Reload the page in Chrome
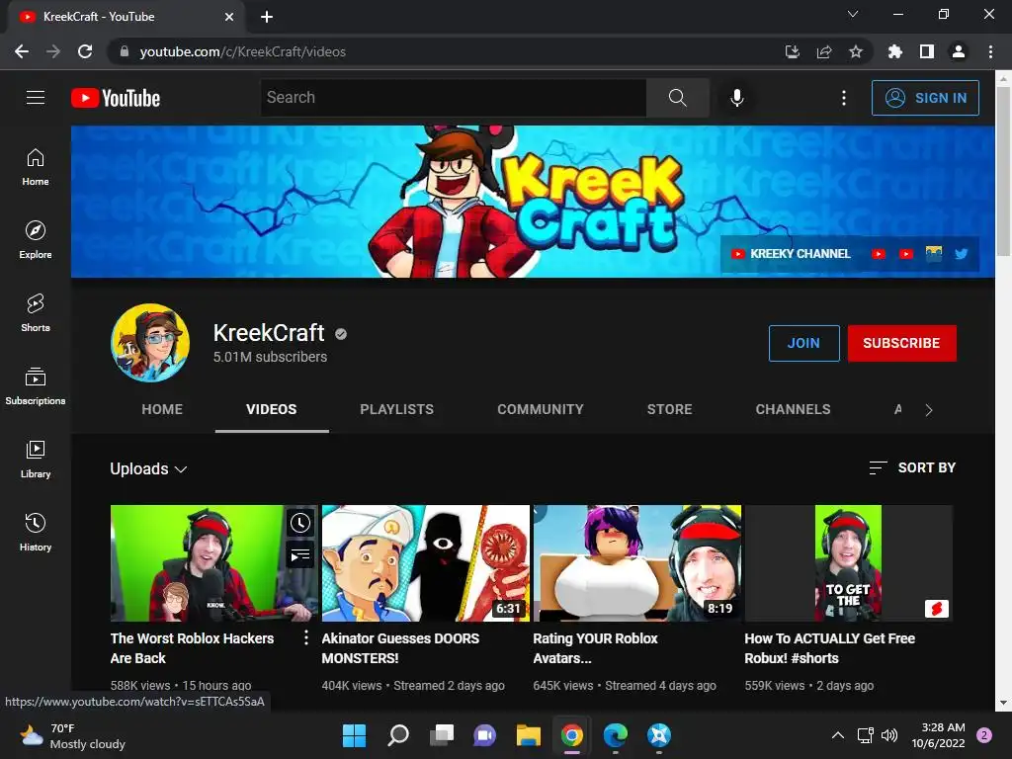 click(x=85, y=51)
